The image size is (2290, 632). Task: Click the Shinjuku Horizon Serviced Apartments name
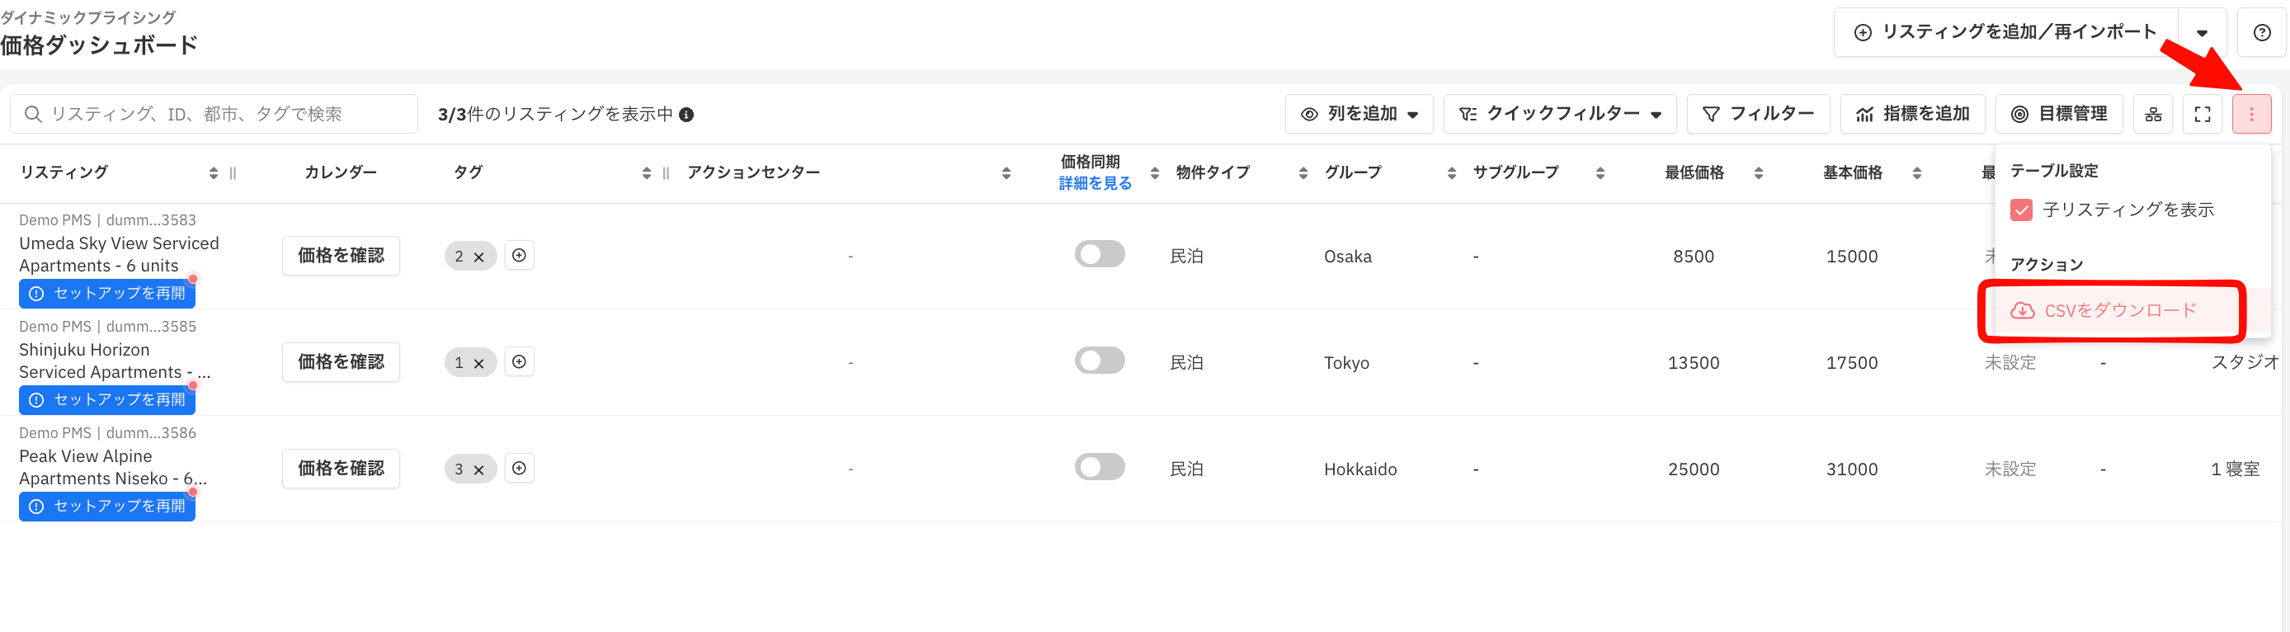click(x=115, y=361)
